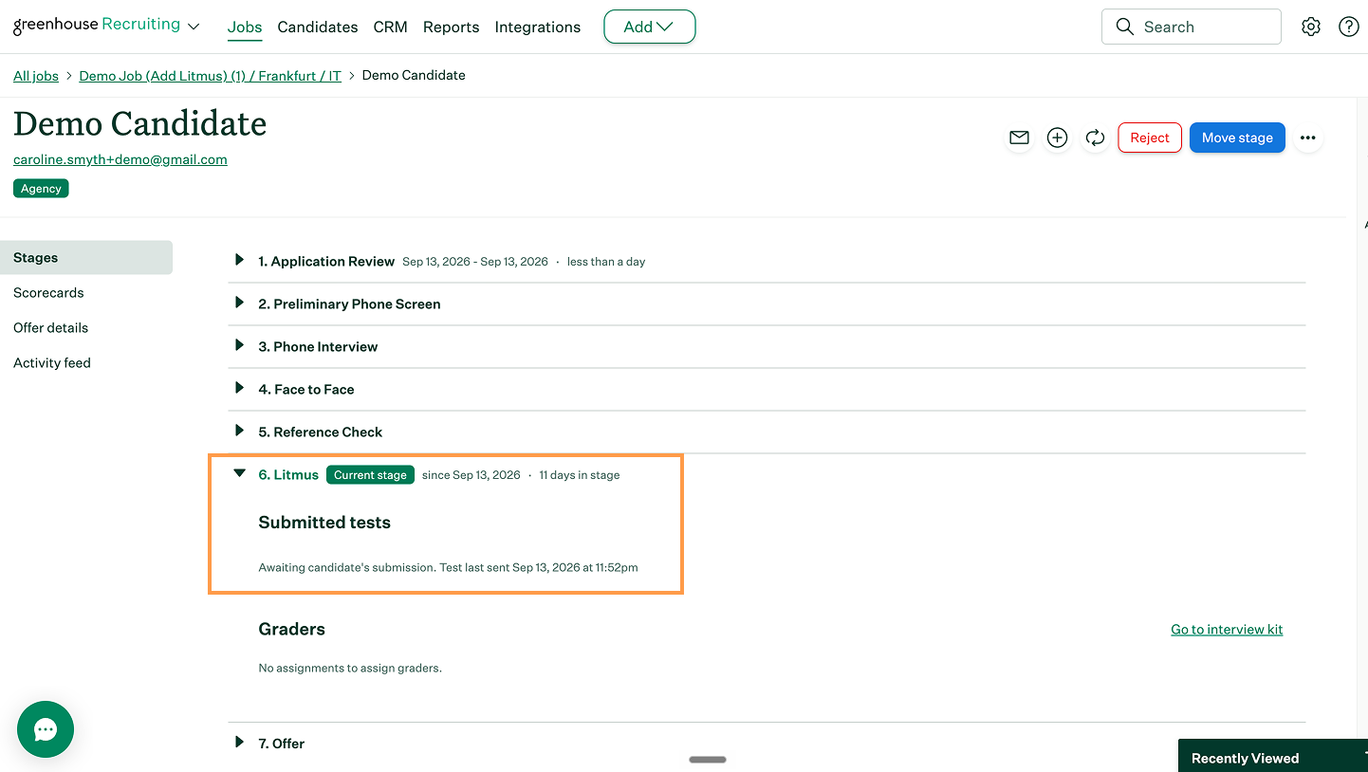Image resolution: width=1368 pixels, height=772 pixels.
Task: Open the Add dropdown button
Action: coord(650,27)
